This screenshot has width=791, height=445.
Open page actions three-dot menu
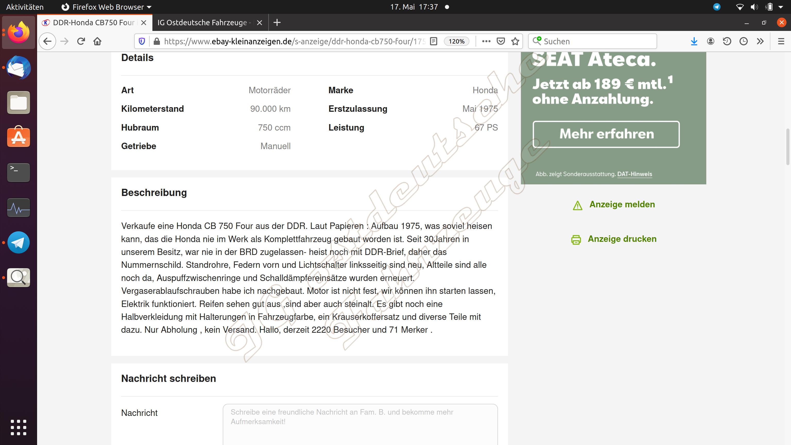pos(486,41)
